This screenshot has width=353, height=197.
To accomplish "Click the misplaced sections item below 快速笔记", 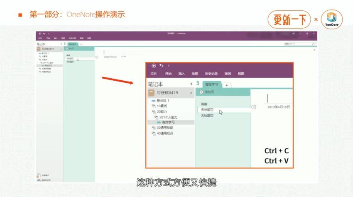I will (44, 180).
